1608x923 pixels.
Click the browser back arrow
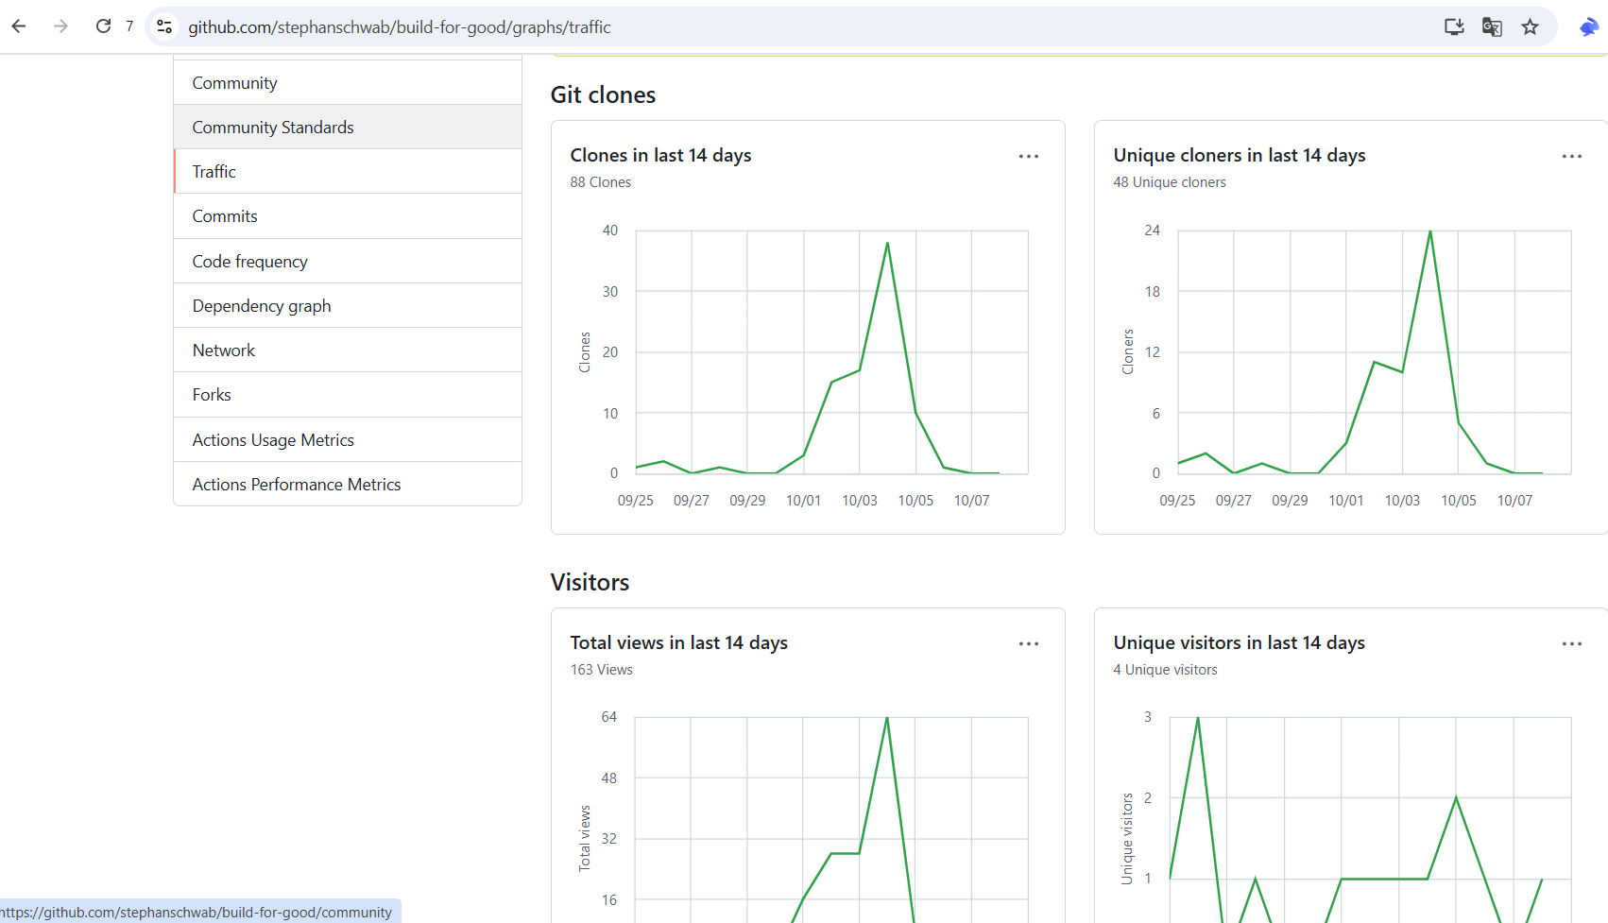point(19,26)
